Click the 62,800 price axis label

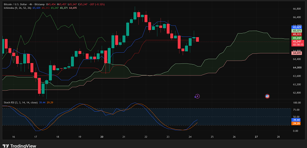click(x=297, y=93)
